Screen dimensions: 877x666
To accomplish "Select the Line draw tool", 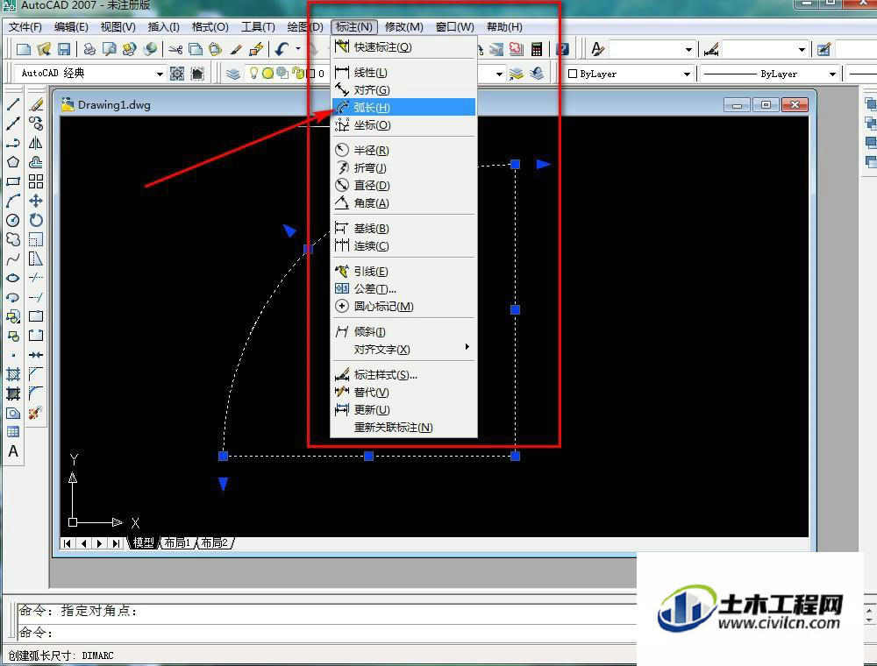I will coord(13,104).
